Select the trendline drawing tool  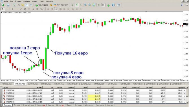point(21,9)
